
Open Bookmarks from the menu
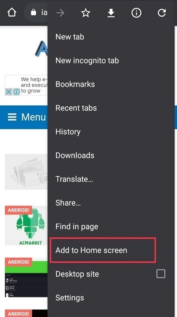pyautogui.click(x=111, y=84)
